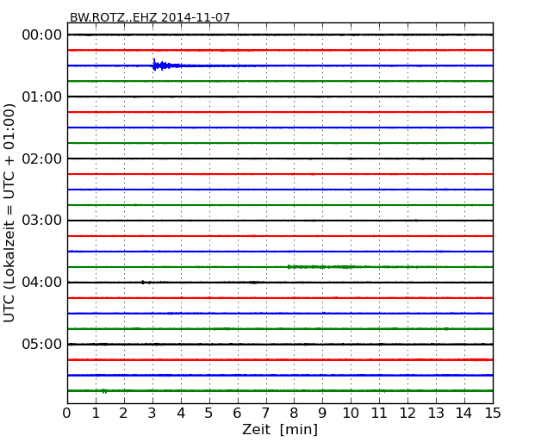Click the x-axis tick label 4
This screenshot has width=560, height=448.
181,414
